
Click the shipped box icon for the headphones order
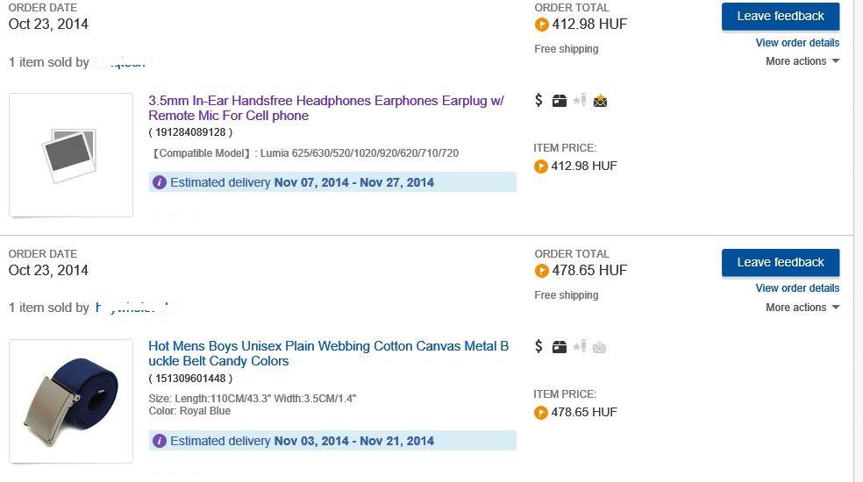click(559, 101)
